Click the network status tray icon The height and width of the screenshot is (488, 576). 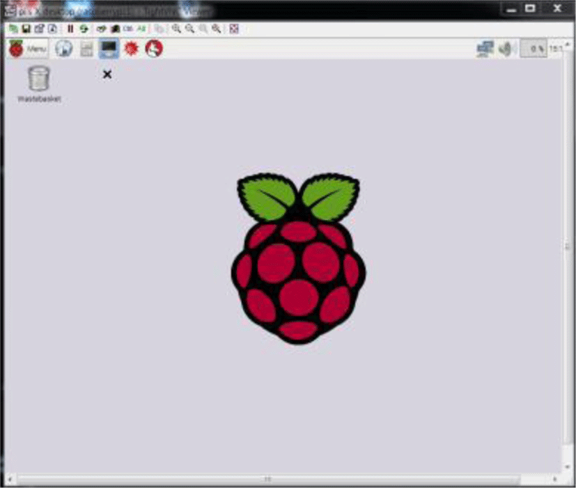485,49
